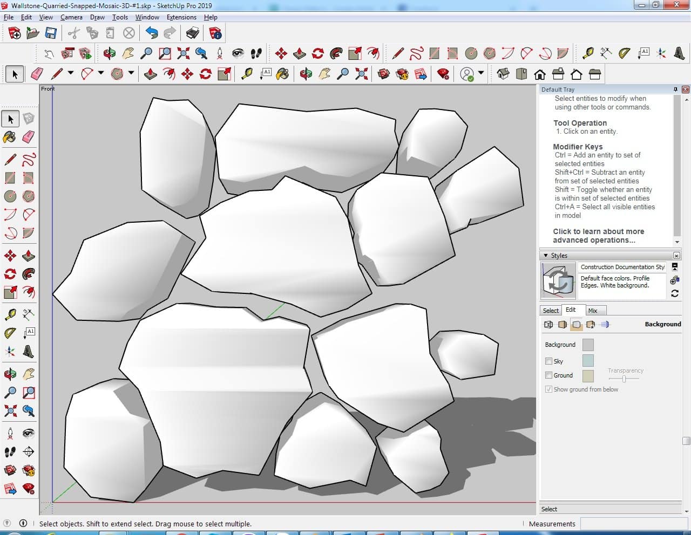Click the Save icon in the top toolbar
The height and width of the screenshot is (535, 691).
(x=51, y=33)
